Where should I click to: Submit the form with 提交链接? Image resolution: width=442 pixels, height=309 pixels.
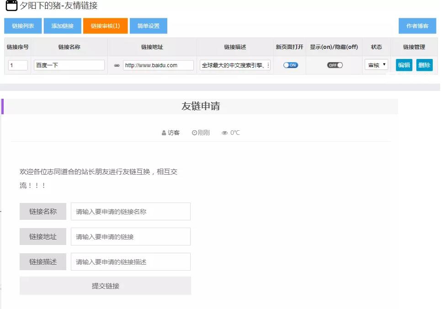pyautogui.click(x=106, y=286)
